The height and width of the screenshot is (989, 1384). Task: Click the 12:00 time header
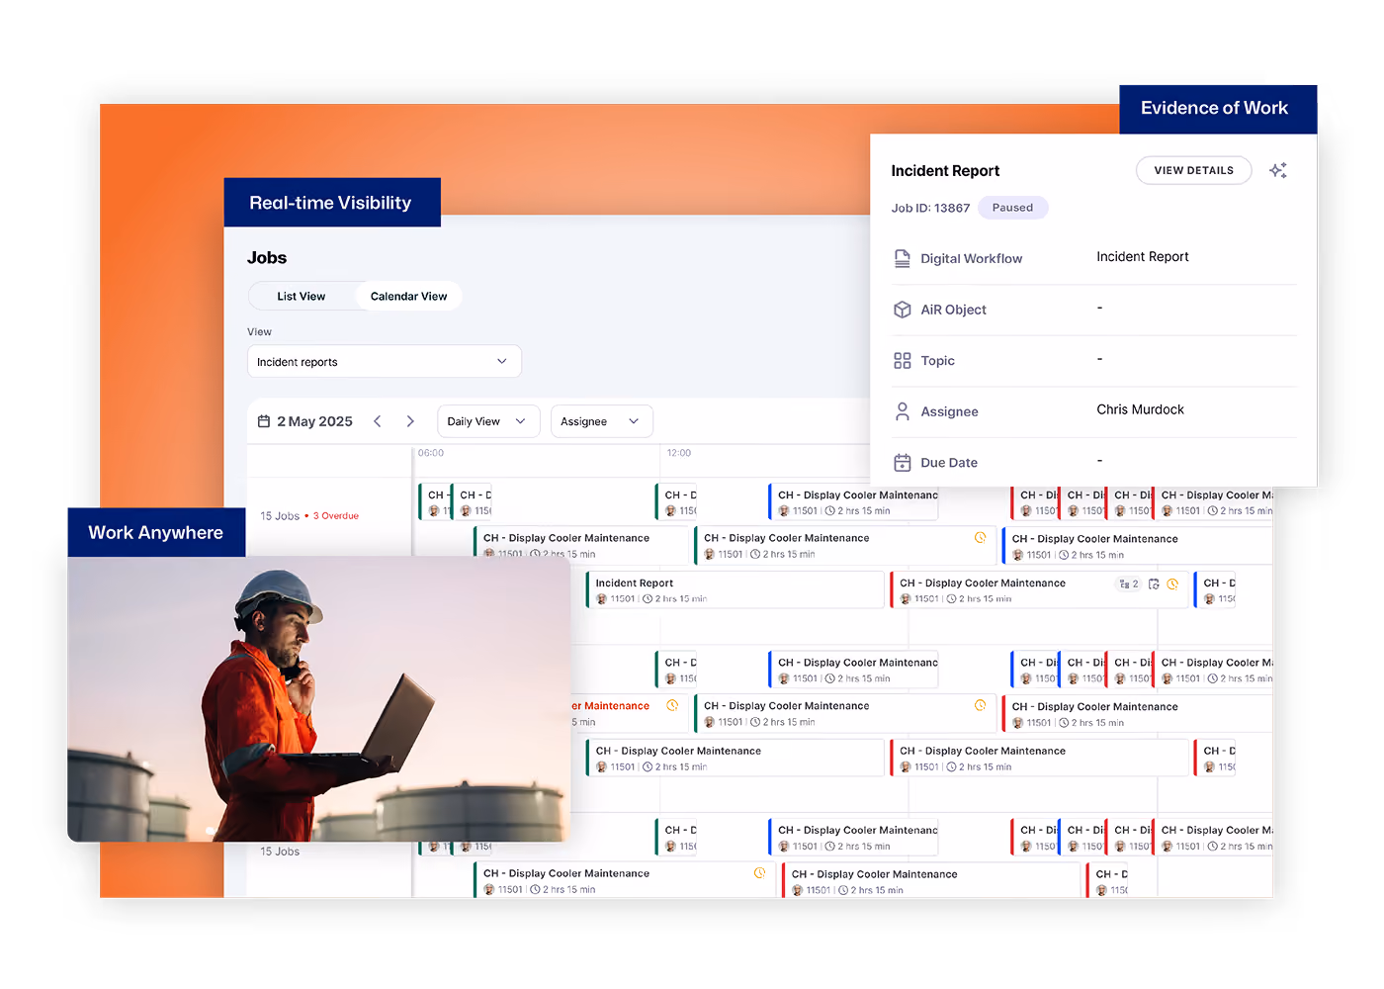679,453
